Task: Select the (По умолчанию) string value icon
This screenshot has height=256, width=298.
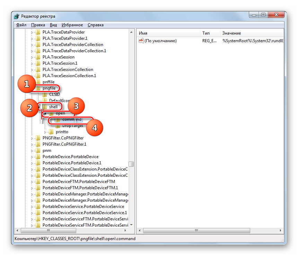Action: click(x=141, y=41)
